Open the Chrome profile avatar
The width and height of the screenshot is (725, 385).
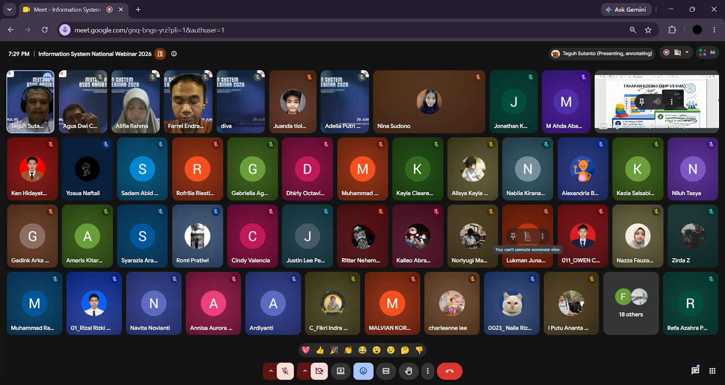pos(697,30)
